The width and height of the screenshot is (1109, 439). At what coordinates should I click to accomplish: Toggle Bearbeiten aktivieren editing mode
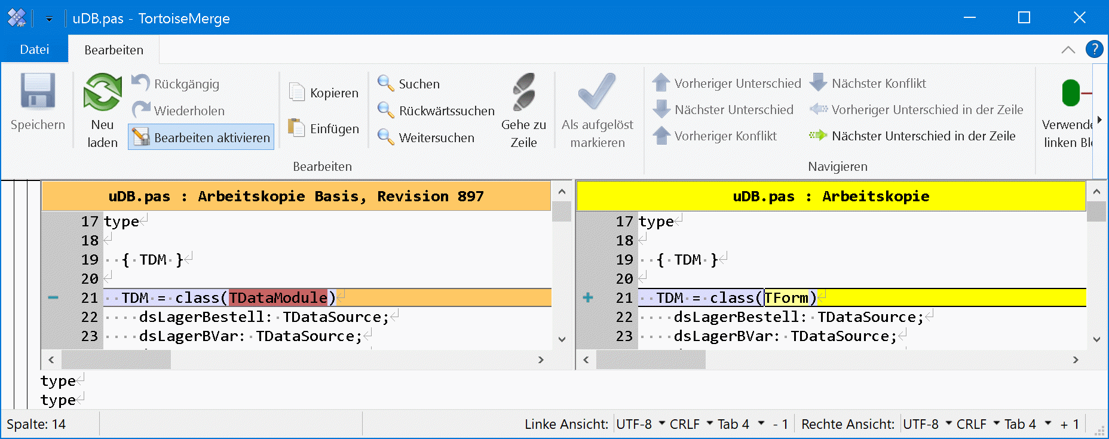pyautogui.click(x=201, y=137)
